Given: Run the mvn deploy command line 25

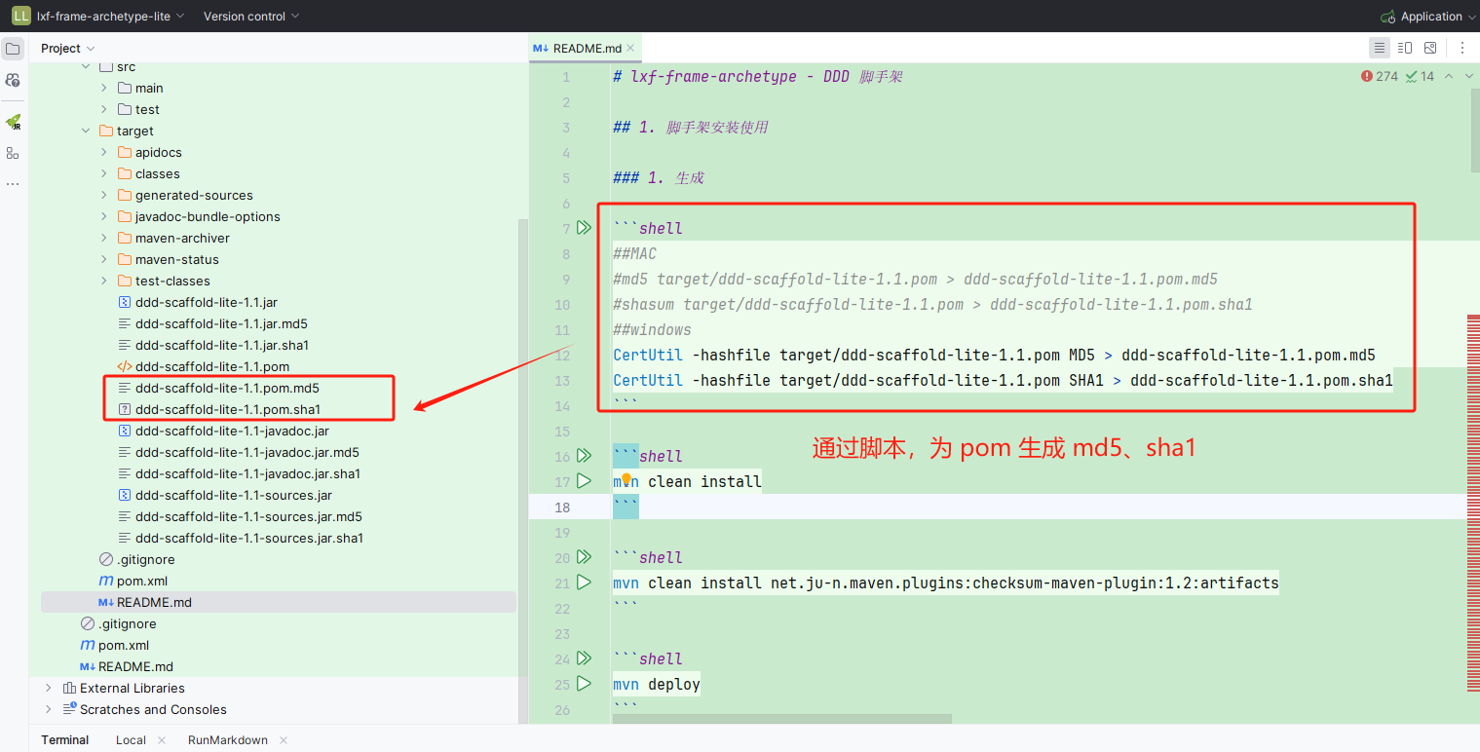Looking at the screenshot, I should pyautogui.click(x=584, y=684).
